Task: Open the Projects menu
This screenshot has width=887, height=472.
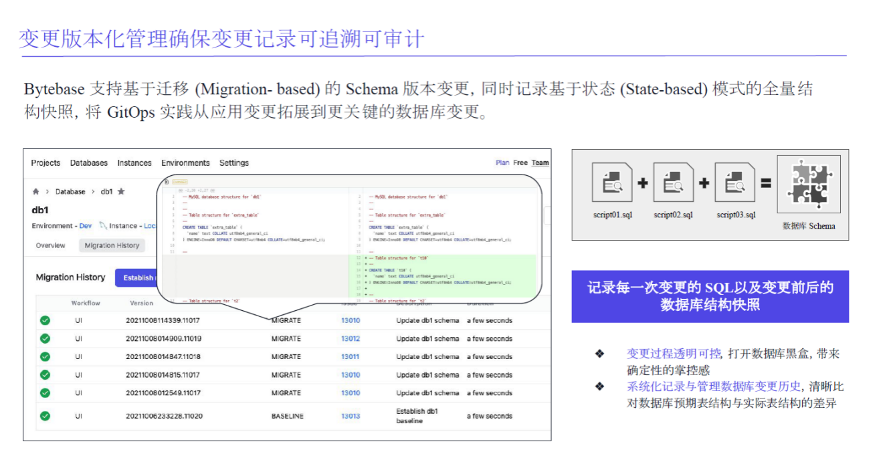Action: [x=45, y=162]
